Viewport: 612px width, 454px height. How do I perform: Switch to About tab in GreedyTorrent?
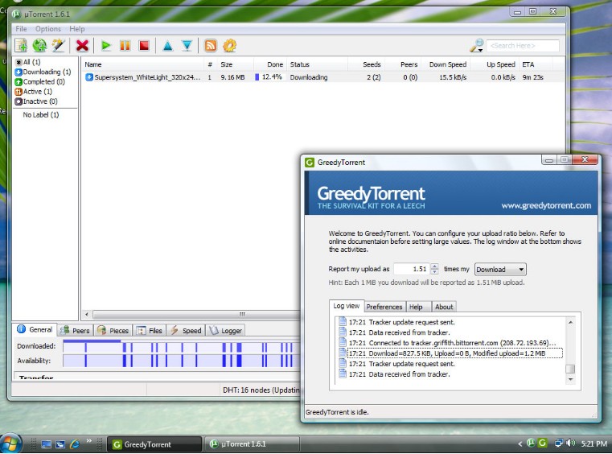(x=444, y=307)
